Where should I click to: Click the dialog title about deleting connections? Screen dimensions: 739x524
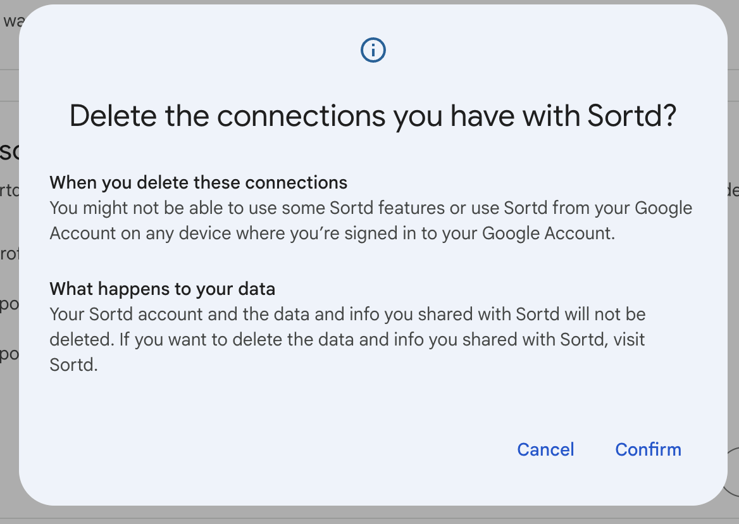(x=373, y=116)
